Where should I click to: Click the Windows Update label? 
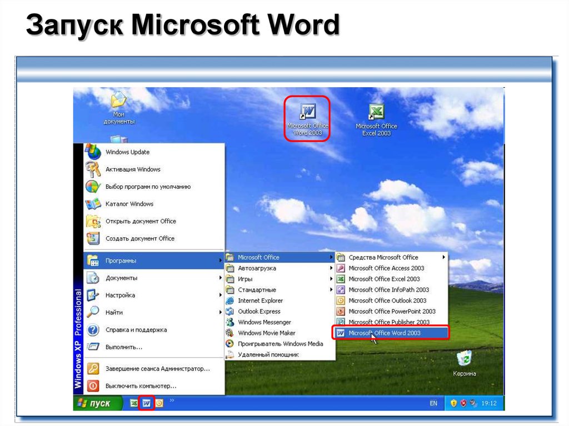coord(127,152)
